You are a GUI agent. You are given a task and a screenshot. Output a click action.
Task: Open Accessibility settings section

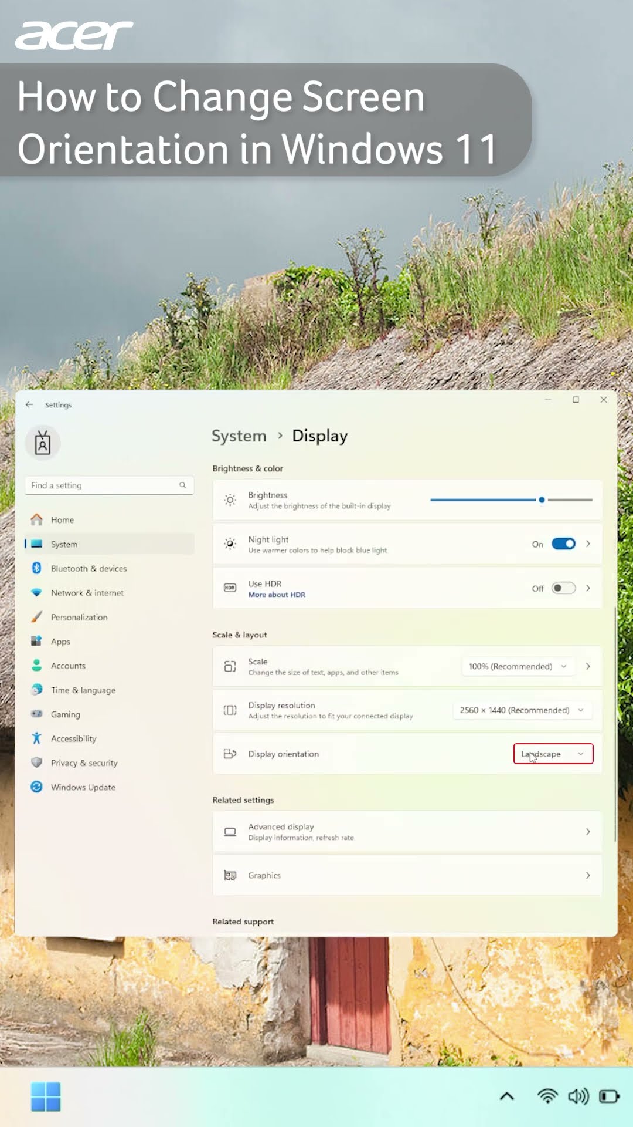click(110, 738)
